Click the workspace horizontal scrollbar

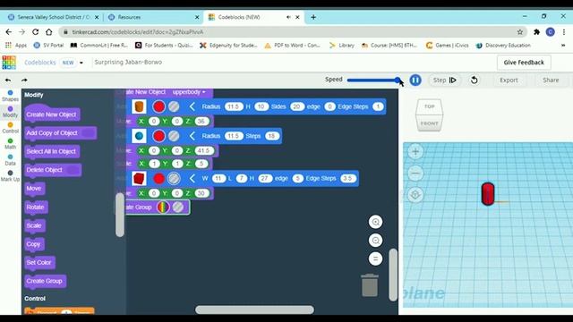click(x=254, y=309)
